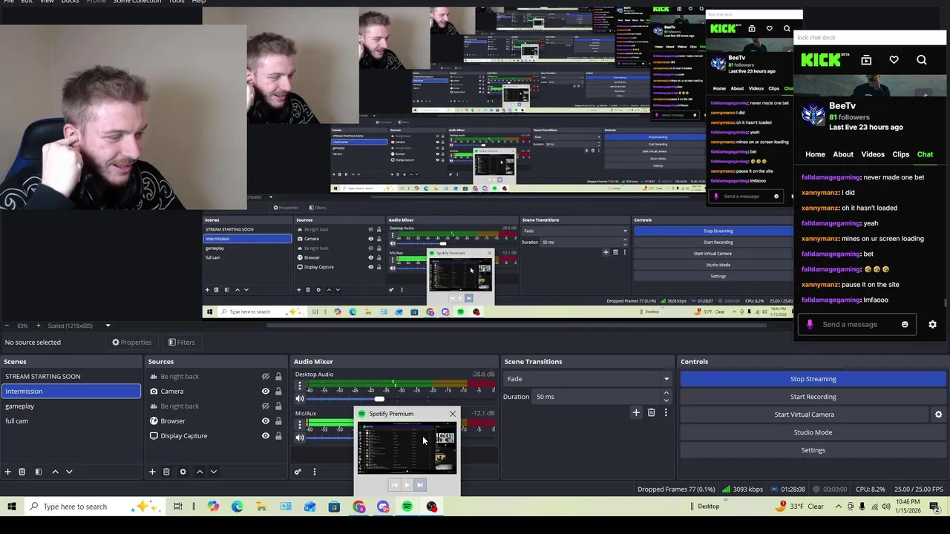Open the Scene Collection menu
950x534 pixels.
click(x=137, y=1)
